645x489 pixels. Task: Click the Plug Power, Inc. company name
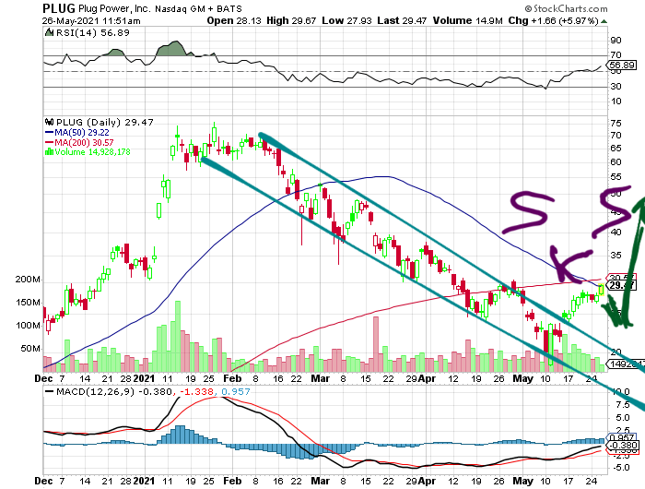[x=115, y=8]
